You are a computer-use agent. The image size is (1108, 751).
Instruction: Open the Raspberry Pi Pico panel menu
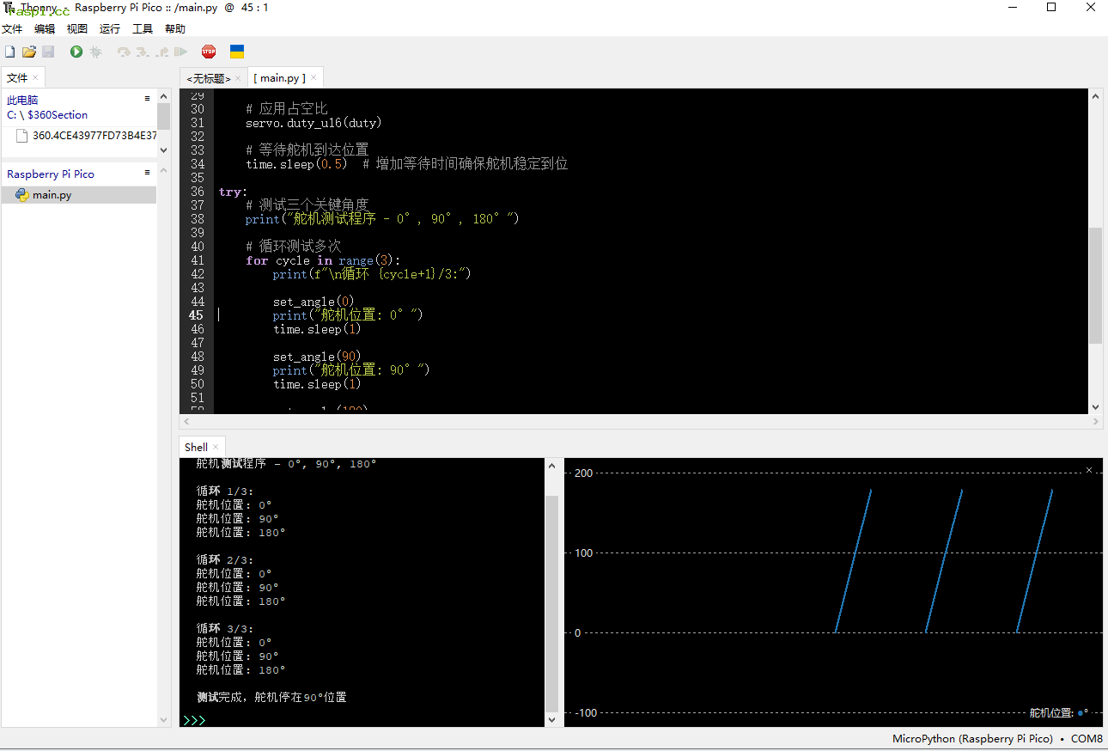[x=147, y=173]
